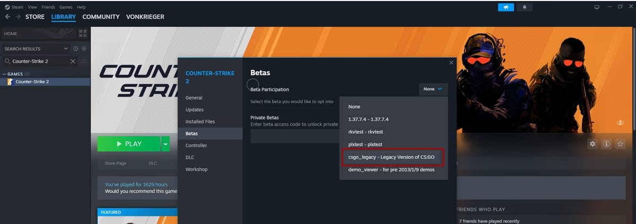Collapse the Search Results dropdown

(66, 49)
